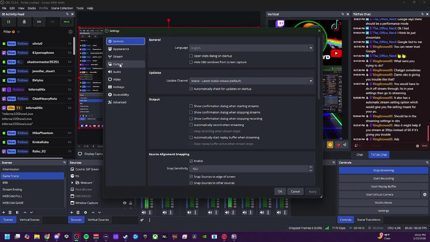The width and height of the screenshot is (430, 242).
Task: Switch to Scene Transitions tab
Action: click(369, 220)
